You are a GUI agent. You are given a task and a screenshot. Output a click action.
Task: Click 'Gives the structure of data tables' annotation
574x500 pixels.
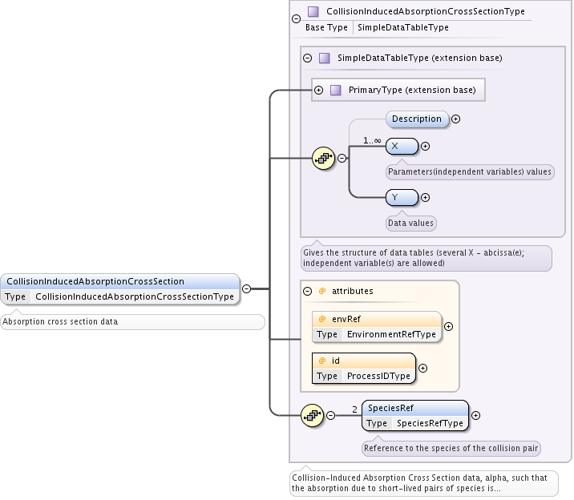(426, 258)
